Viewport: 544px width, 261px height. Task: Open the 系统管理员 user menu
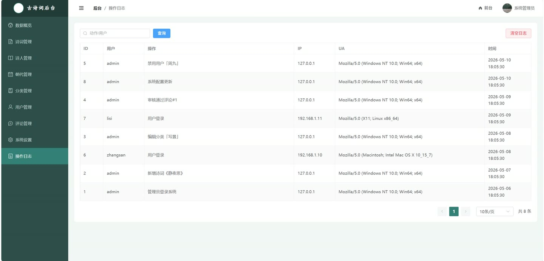coord(519,8)
